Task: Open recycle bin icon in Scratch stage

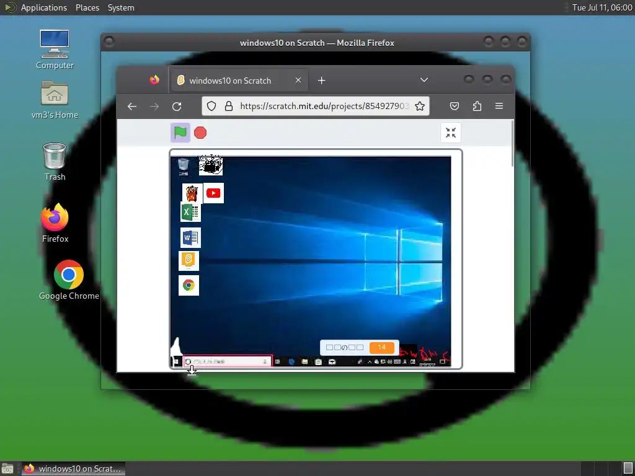Action: 183,166
